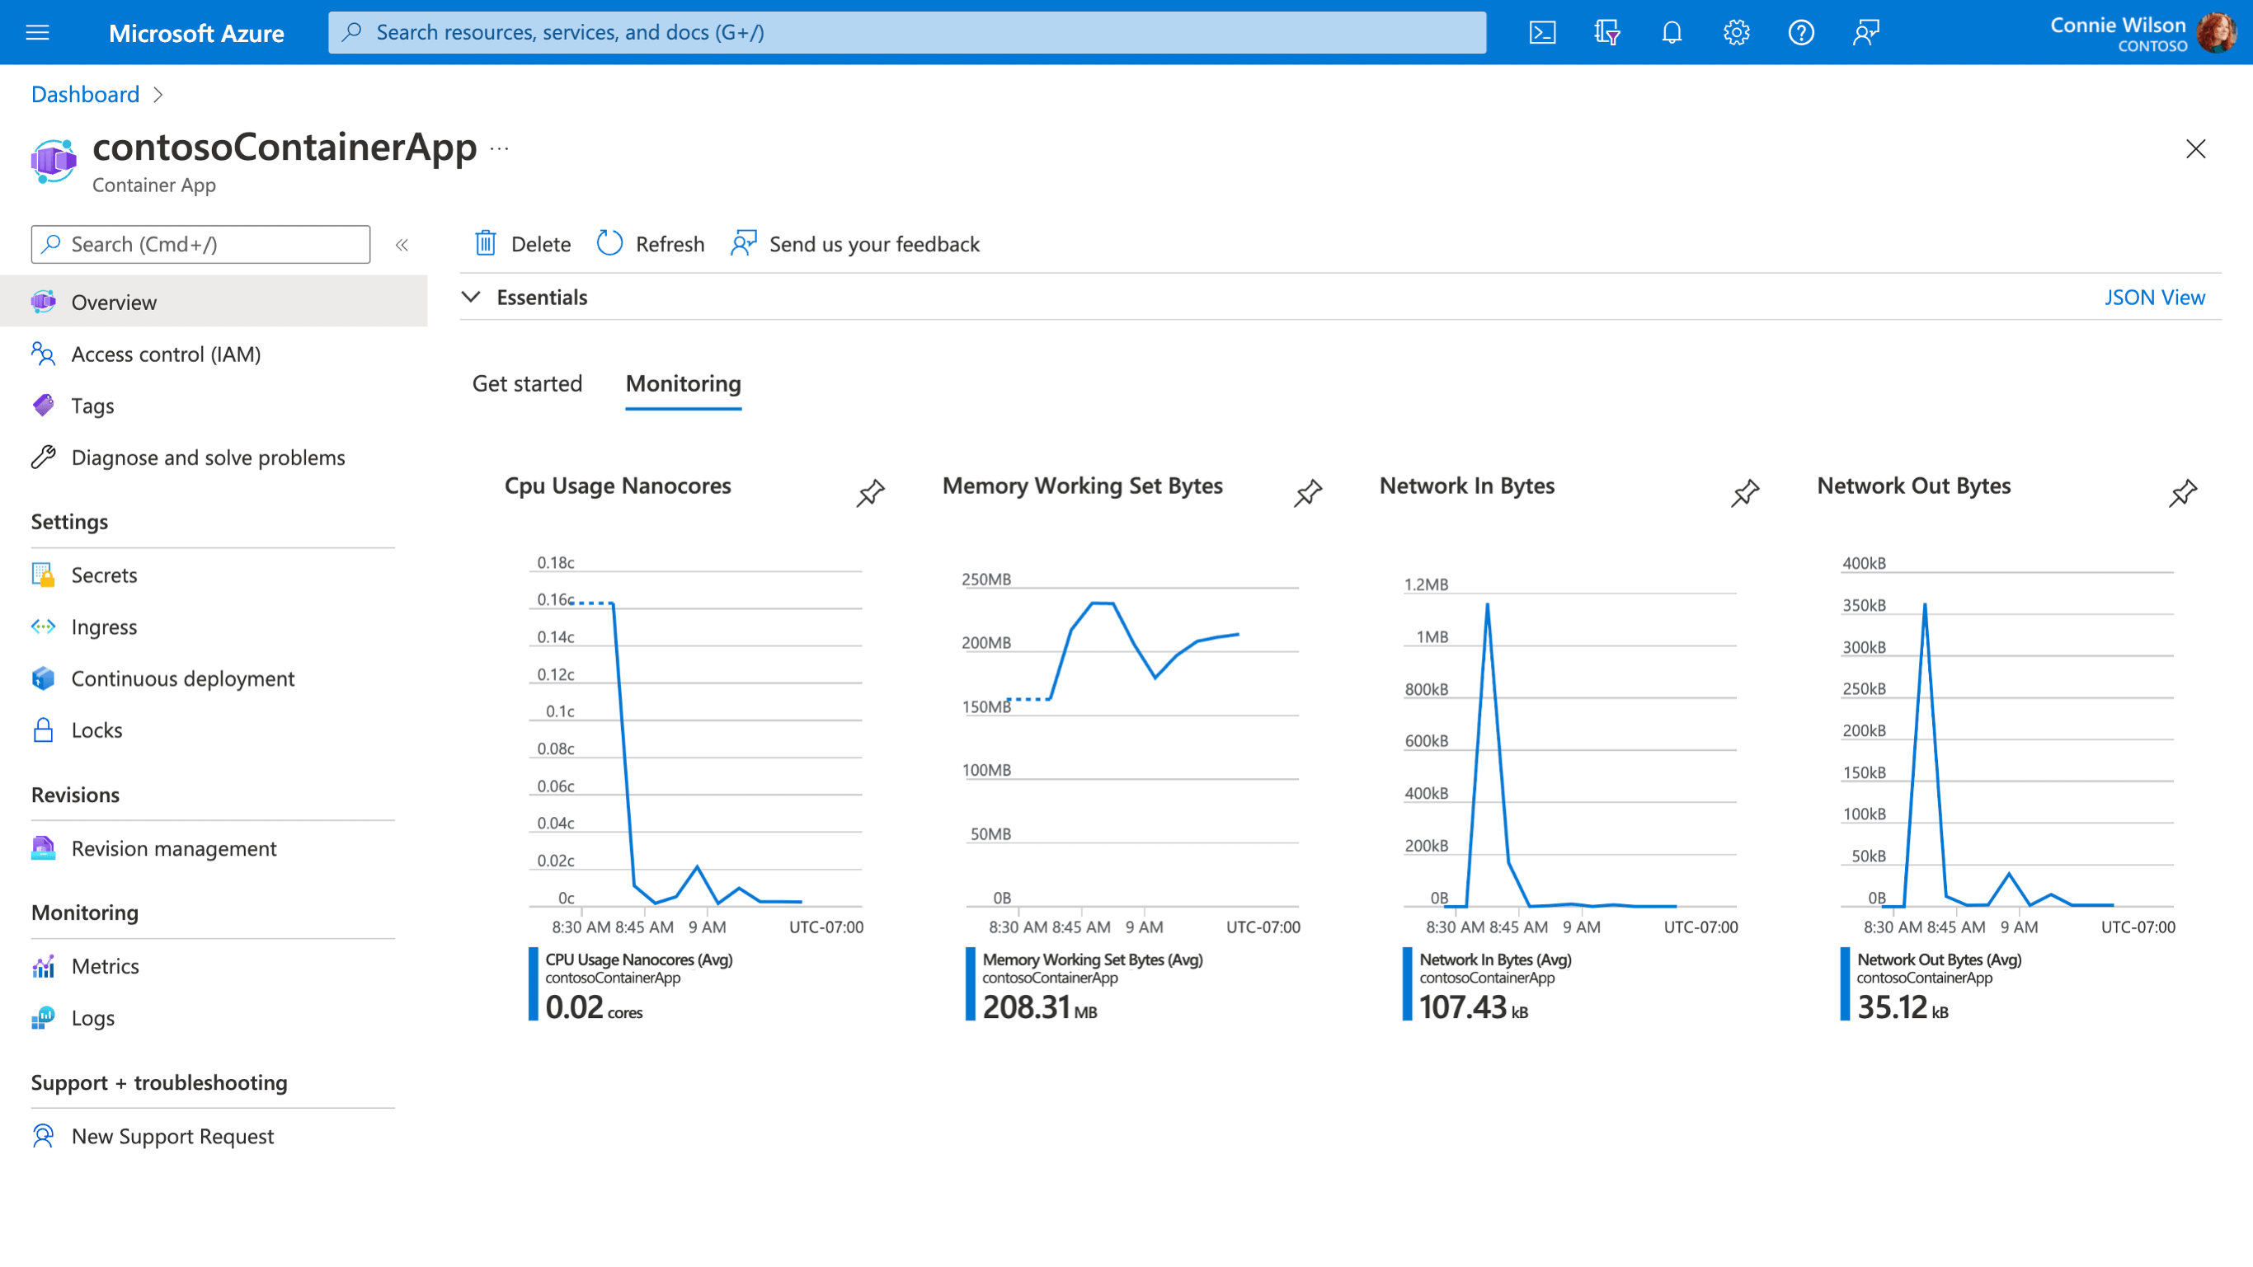Click the Refresh button
Image resolution: width=2253 pixels, height=1267 pixels.
[x=651, y=244]
